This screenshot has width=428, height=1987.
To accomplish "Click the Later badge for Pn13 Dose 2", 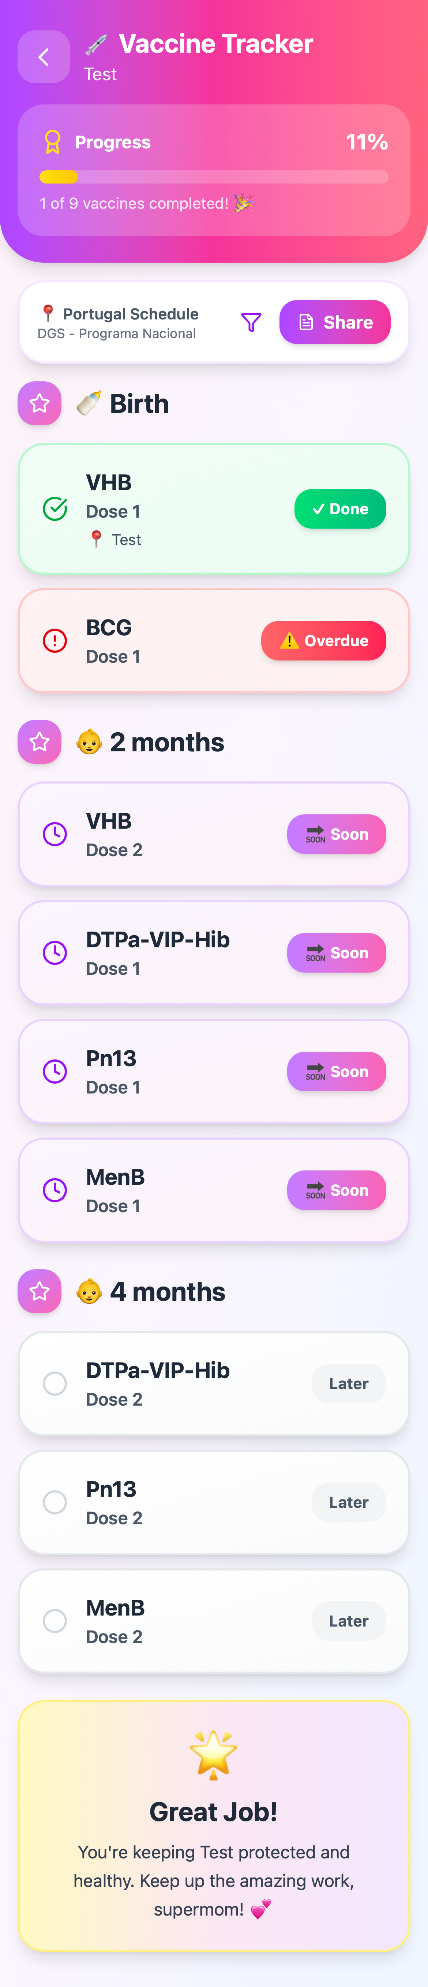I will pos(349,1503).
